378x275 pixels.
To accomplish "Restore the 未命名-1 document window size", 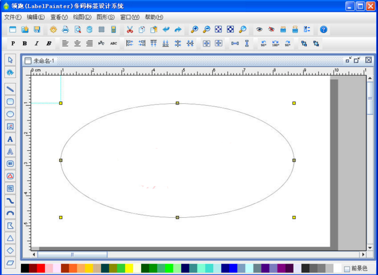I will (357, 60).
